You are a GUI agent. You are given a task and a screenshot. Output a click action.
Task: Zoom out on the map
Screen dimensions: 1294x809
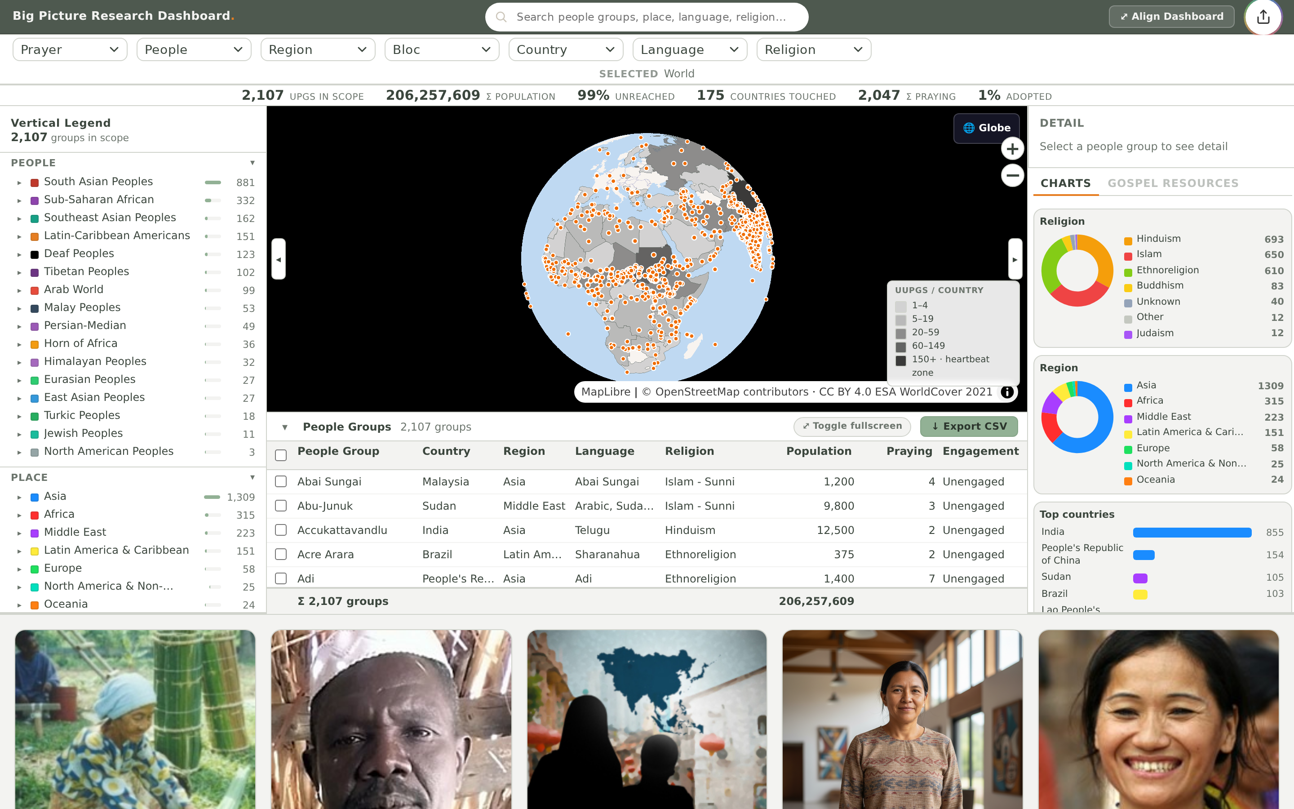pyautogui.click(x=1012, y=175)
